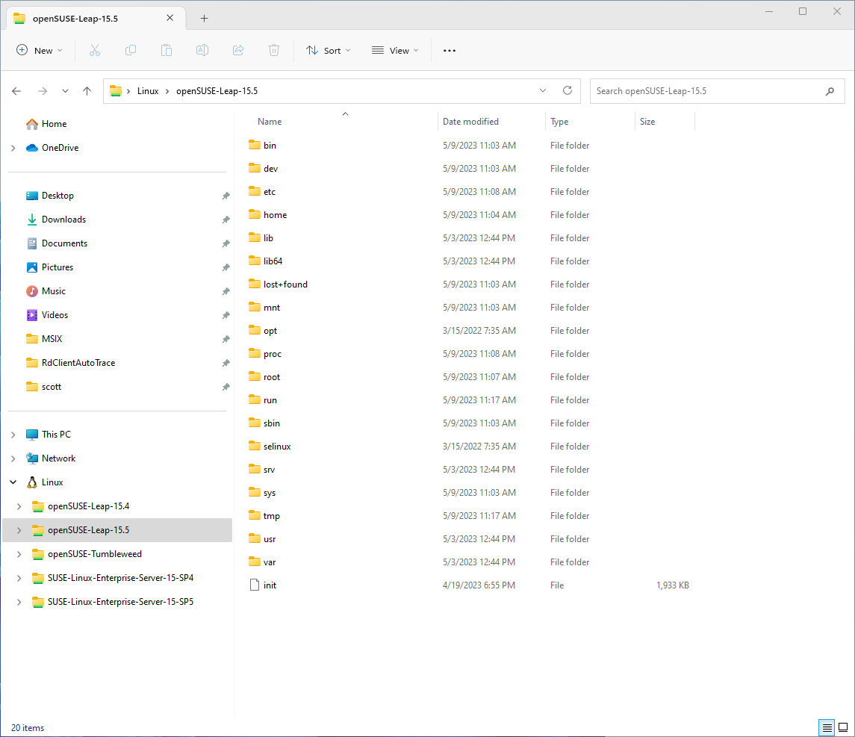Click the tmp folder row
Screen dimensions: 855x737
470,516
